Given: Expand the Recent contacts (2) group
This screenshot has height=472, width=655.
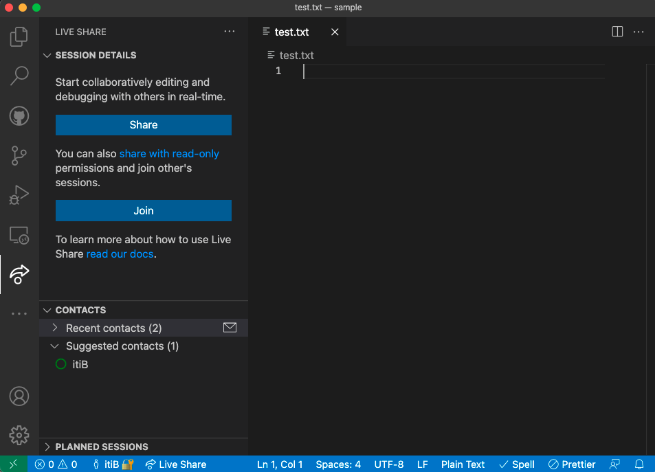Looking at the screenshot, I should click(144, 328).
